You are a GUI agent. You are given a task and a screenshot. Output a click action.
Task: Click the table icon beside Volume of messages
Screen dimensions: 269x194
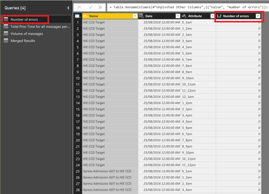pos(6,34)
